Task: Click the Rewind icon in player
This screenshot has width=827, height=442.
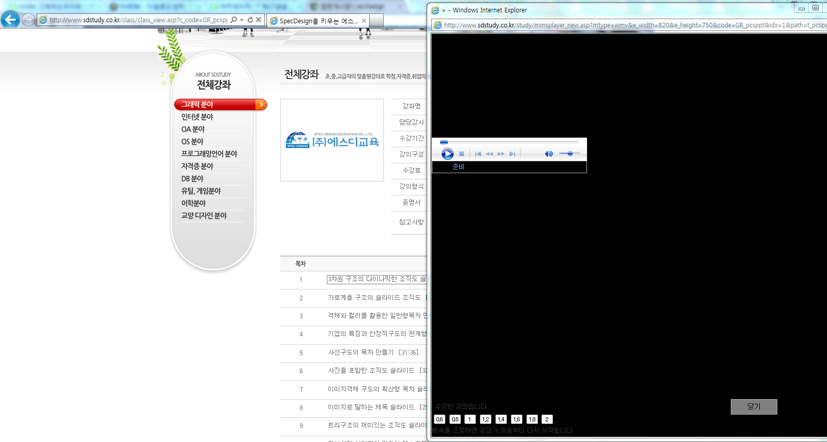Action: [489, 154]
